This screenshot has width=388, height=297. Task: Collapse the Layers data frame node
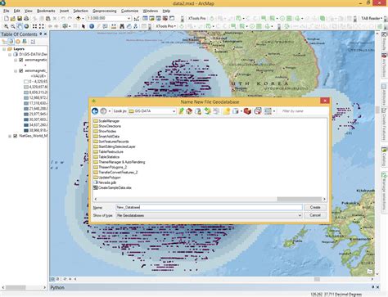(4, 49)
